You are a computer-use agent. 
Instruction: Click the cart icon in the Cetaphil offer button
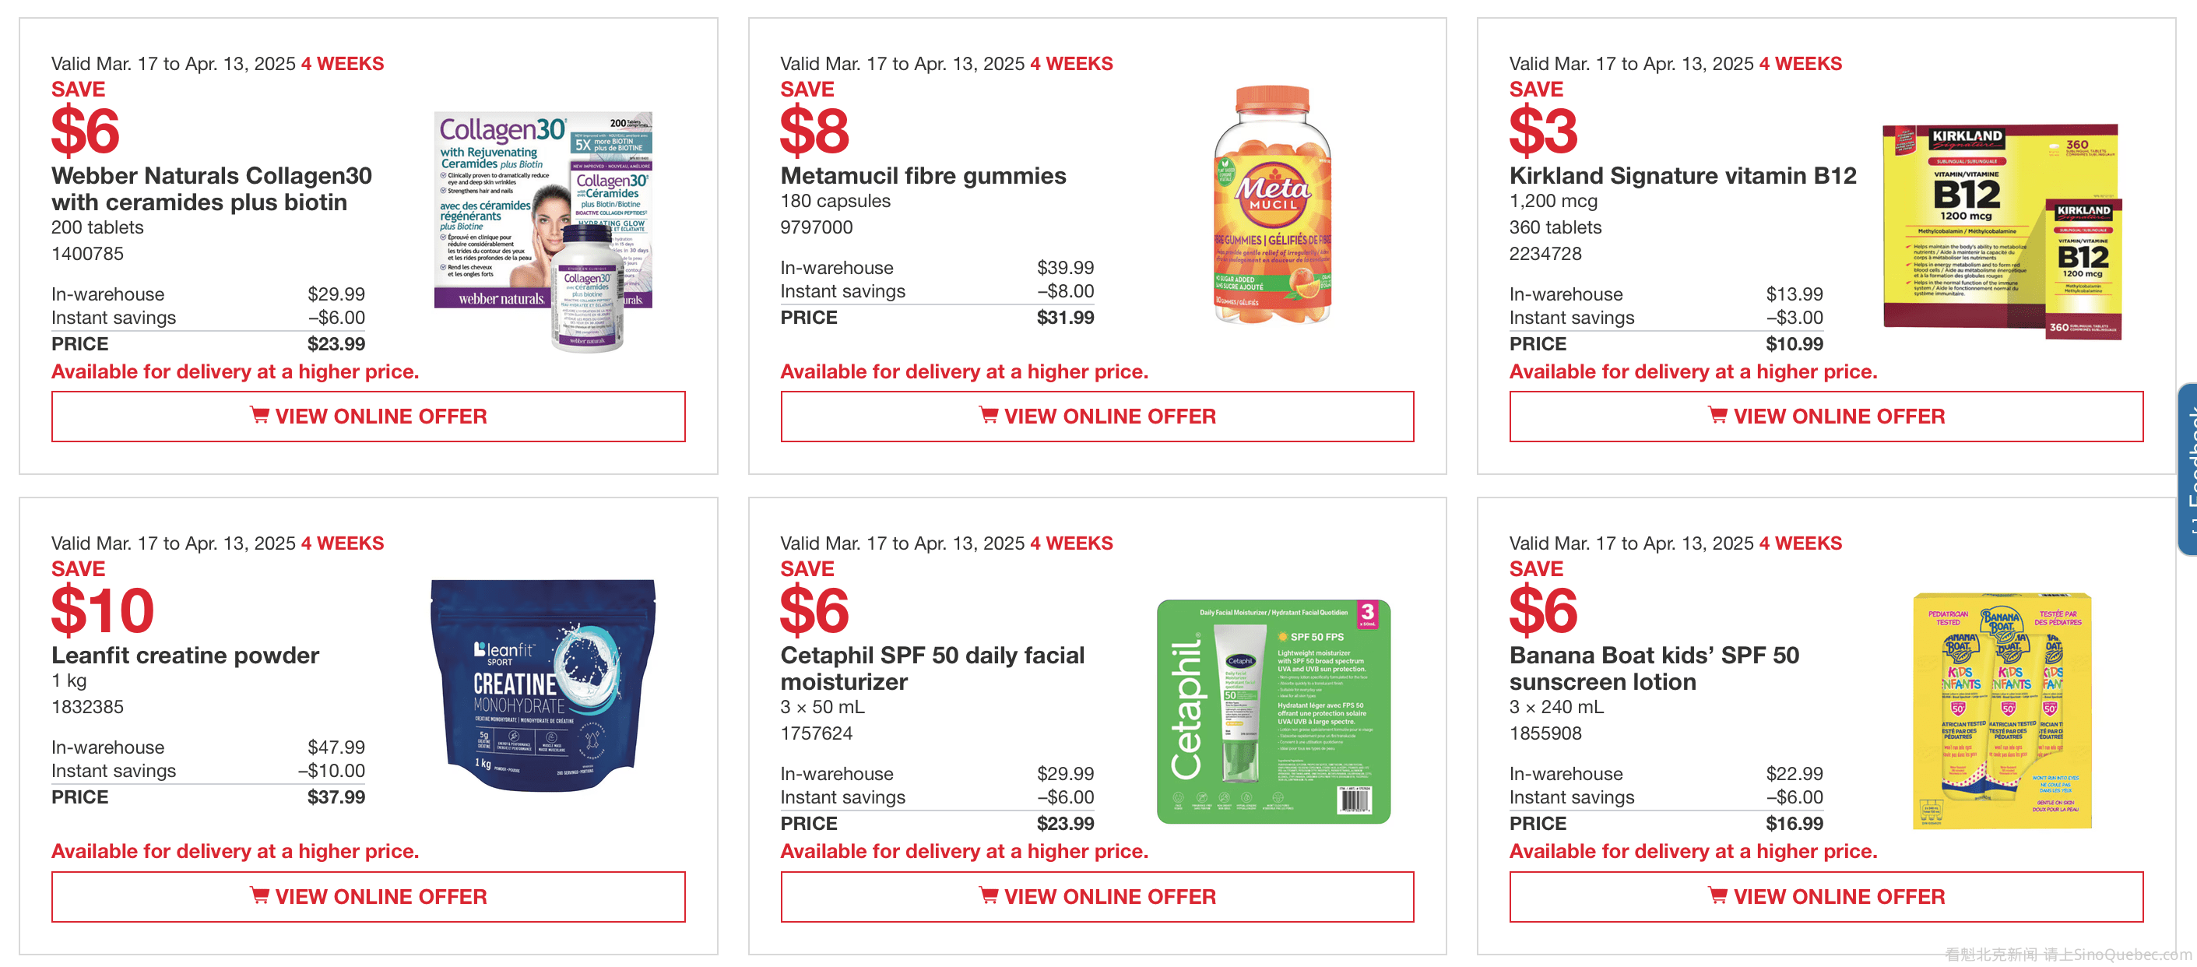coord(989,895)
